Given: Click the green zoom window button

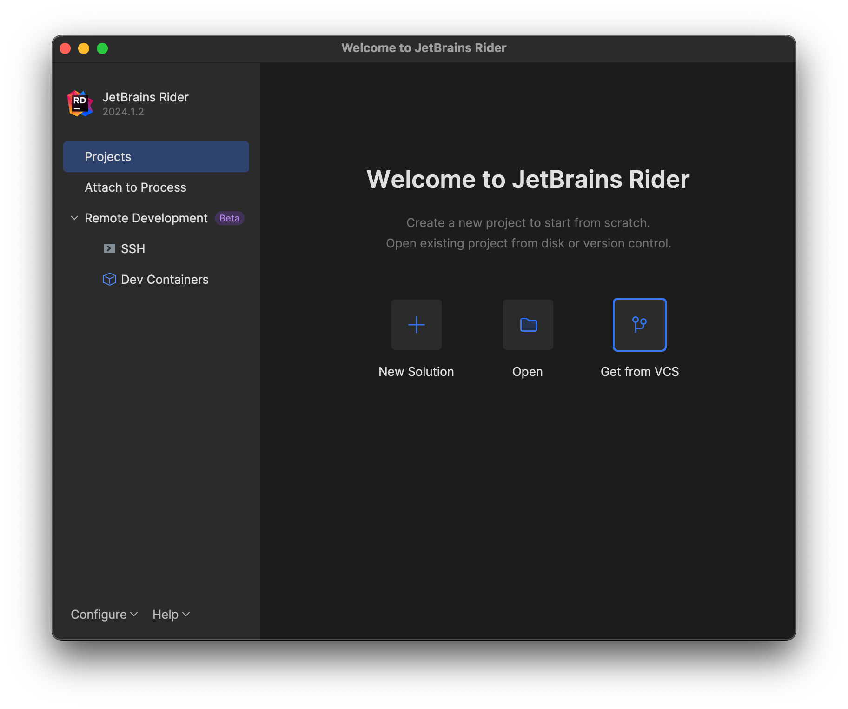Looking at the screenshot, I should (x=102, y=48).
